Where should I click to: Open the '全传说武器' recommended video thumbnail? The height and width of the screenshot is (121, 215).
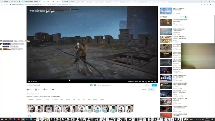click(166, 78)
